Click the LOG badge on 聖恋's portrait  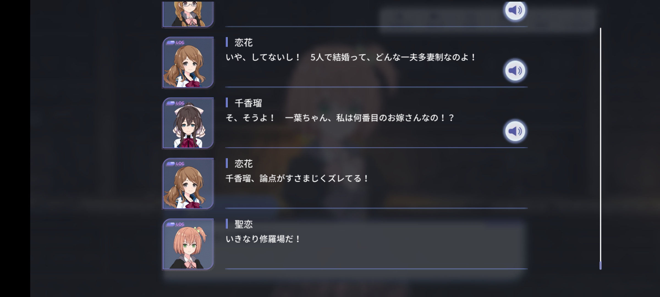click(175, 224)
